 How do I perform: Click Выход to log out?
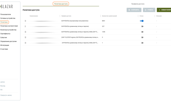3,86
